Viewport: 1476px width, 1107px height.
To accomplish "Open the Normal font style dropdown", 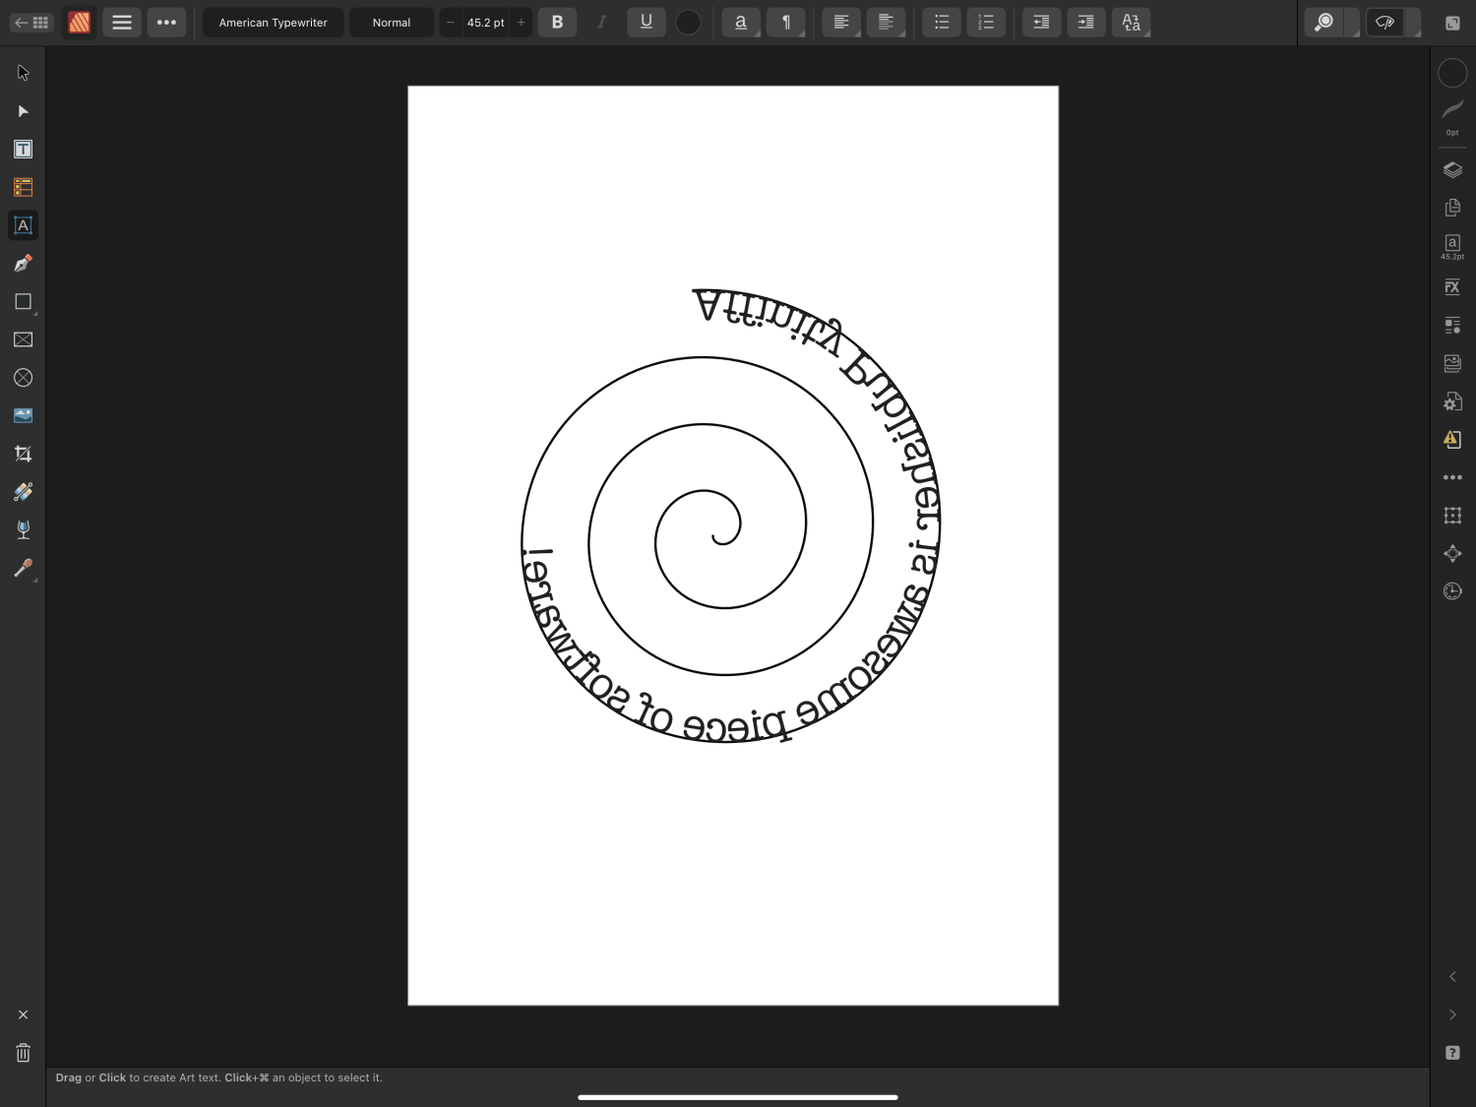I will tap(391, 22).
